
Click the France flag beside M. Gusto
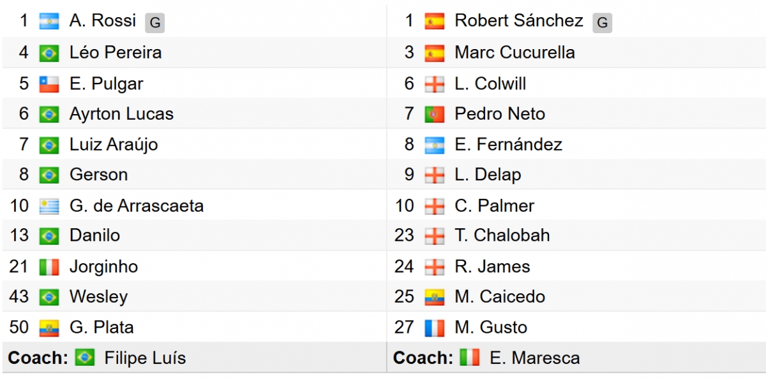435,328
